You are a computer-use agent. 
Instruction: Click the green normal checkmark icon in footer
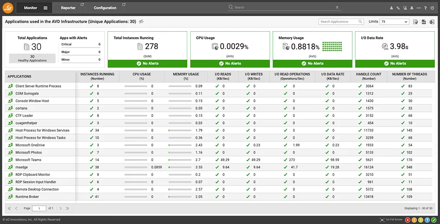(x=434, y=220)
